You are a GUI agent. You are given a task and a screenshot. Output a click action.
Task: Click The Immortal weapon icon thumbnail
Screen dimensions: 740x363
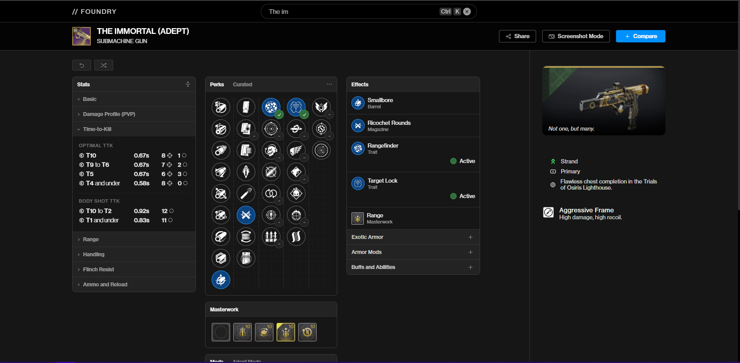pos(81,36)
